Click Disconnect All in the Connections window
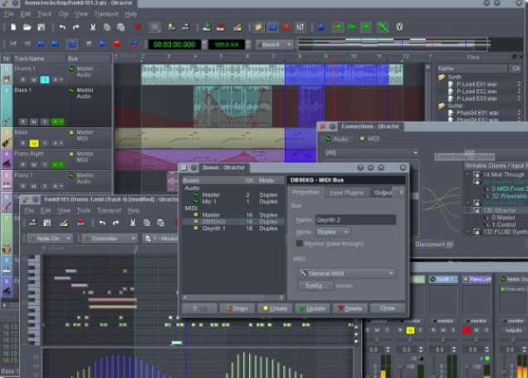Viewport: 528px width, 378px height. coord(433,244)
